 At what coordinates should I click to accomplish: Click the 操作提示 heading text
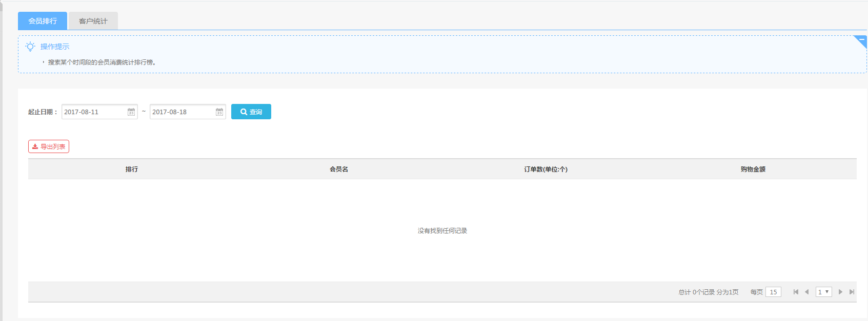[55, 47]
